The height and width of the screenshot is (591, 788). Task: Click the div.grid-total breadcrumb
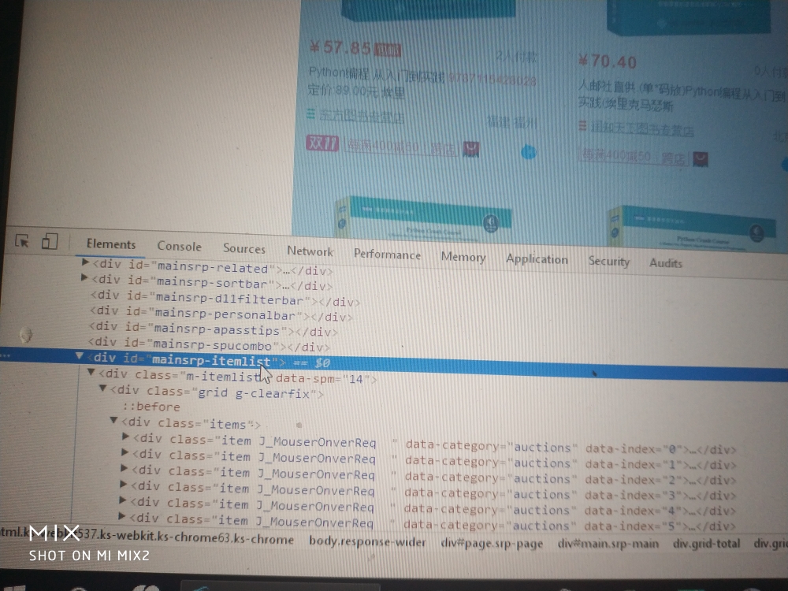707,544
